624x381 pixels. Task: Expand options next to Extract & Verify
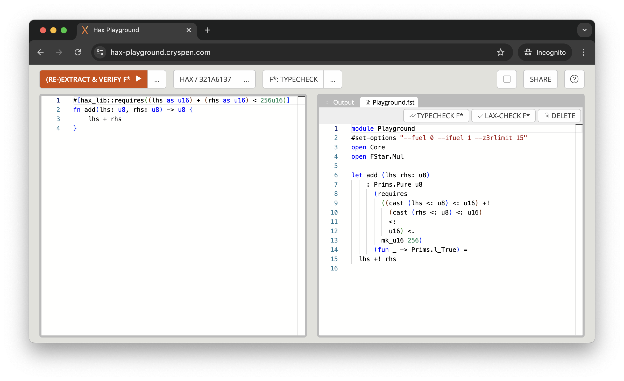[157, 79]
